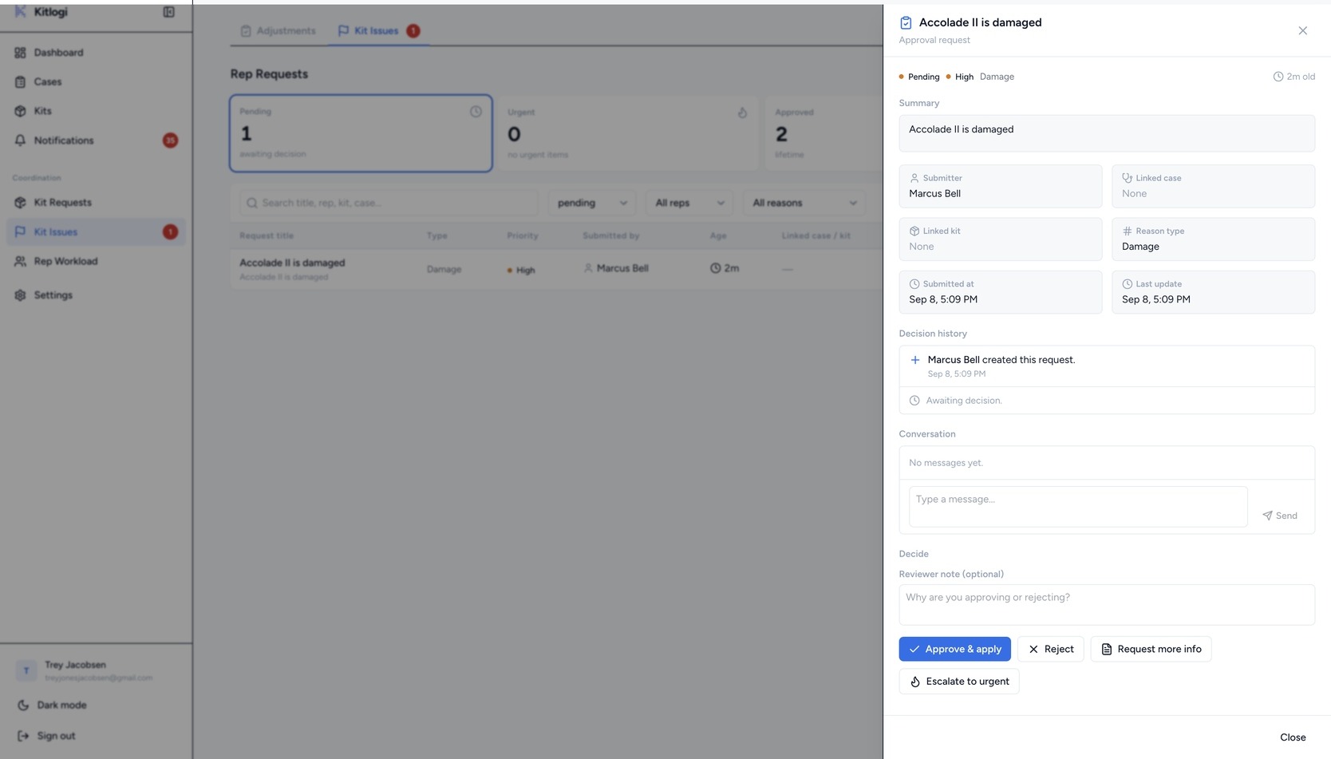The height and width of the screenshot is (759, 1331).
Task: Open Rep Workload page
Action: pyautogui.click(x=96, y=261)
